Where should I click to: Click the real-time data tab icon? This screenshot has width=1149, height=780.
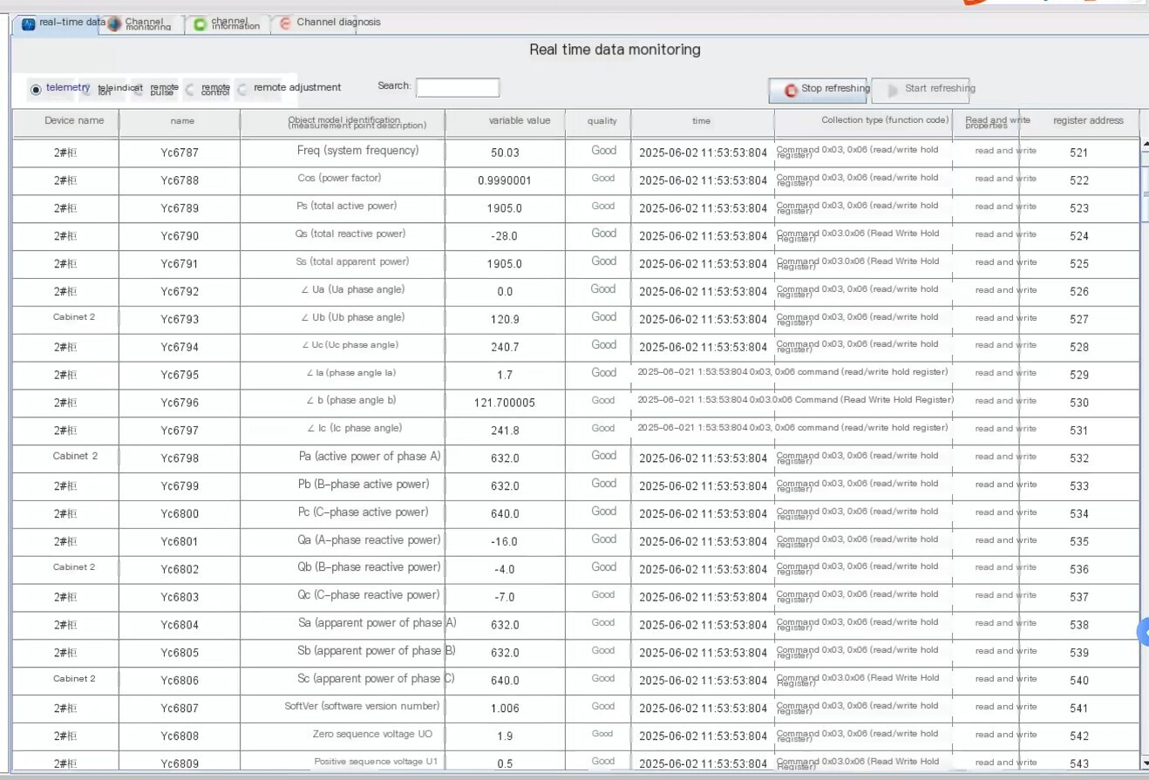click(27, 24)
